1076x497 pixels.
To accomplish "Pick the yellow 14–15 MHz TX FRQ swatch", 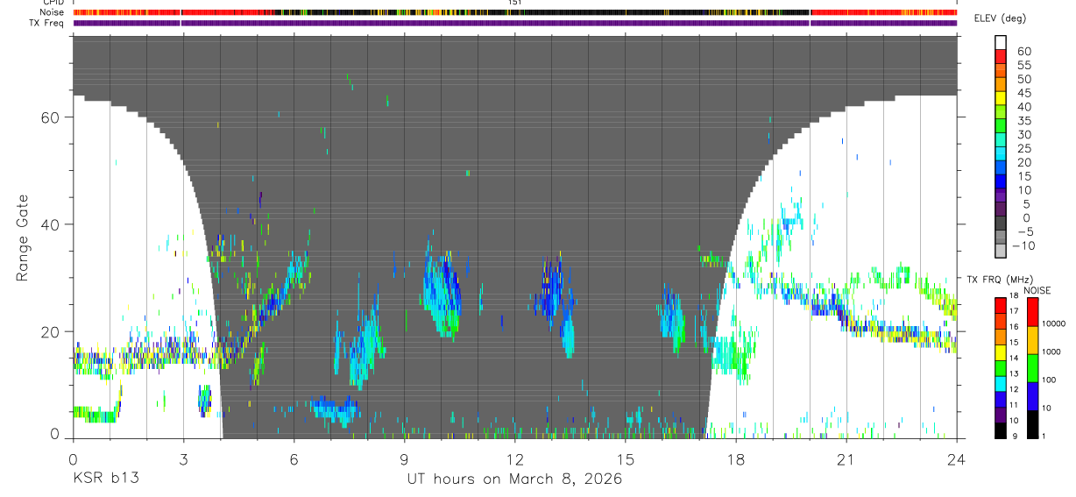I will pos(1001,351).
